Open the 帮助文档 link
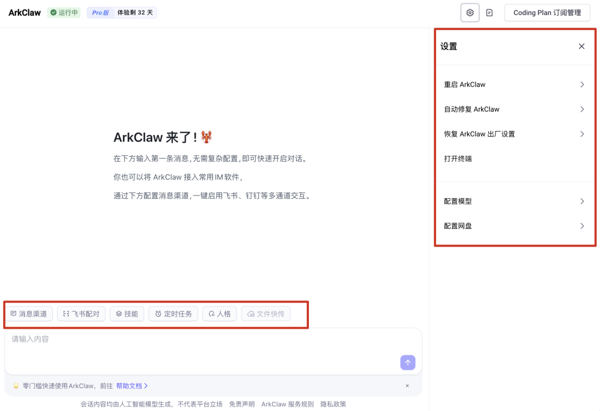600x411 pixels. [130, 385]
